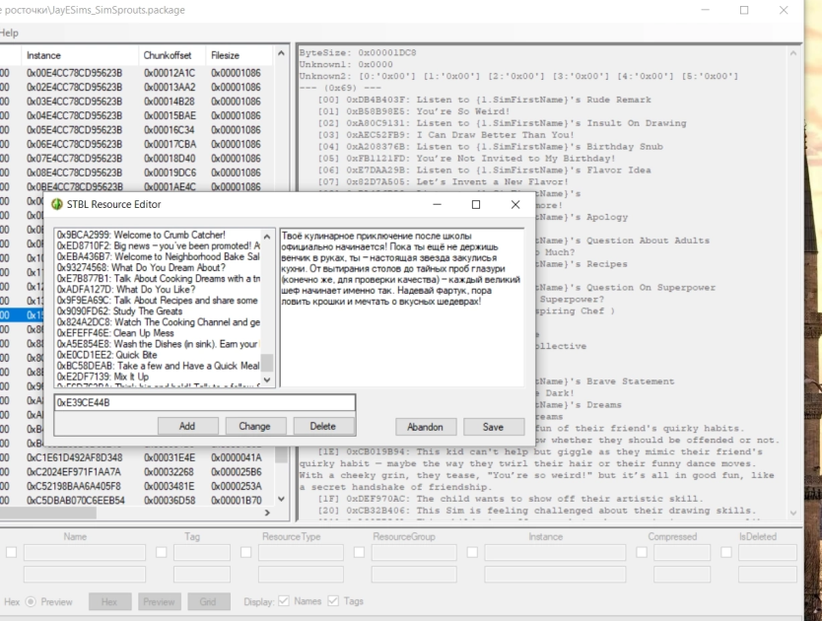Click the Grid button
This screenshot has height=621, width=822.
click(208, 601)
